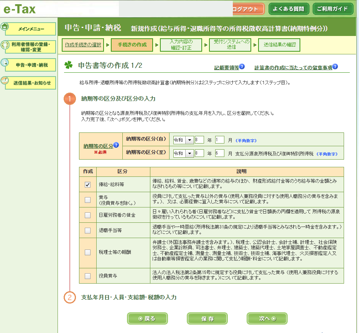Click help icon next to 計算書の作成に当たっての留意事項
Image resolution: width=359 pixels, height=333 pixels.
click(335, 67)
